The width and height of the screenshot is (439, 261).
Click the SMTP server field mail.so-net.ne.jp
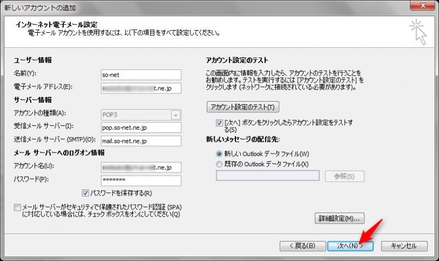(141, 141)
